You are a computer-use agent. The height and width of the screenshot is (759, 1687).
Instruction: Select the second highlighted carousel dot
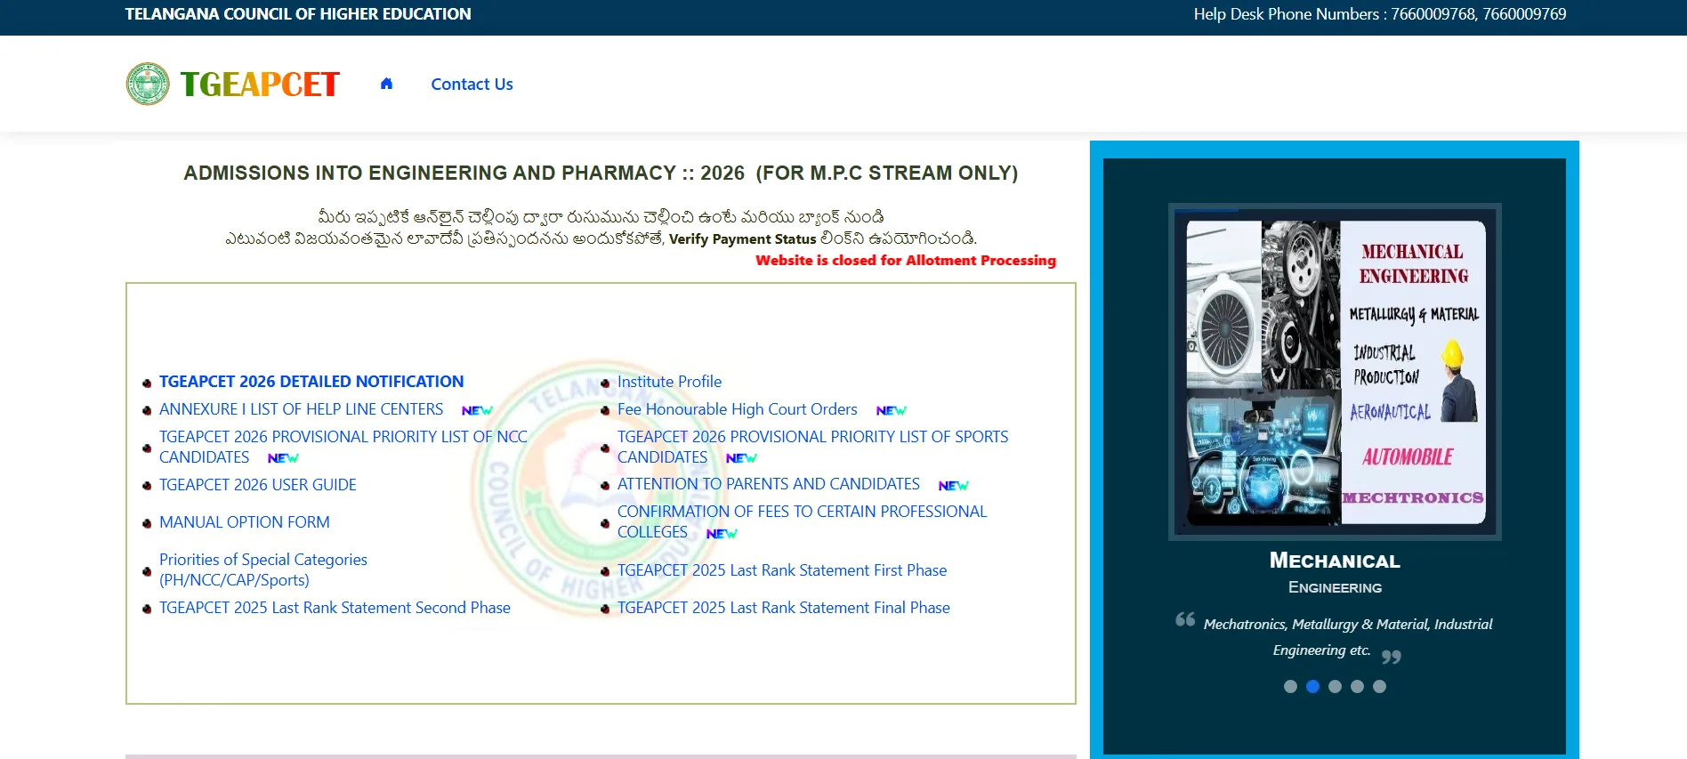[x=1312, y=686]
